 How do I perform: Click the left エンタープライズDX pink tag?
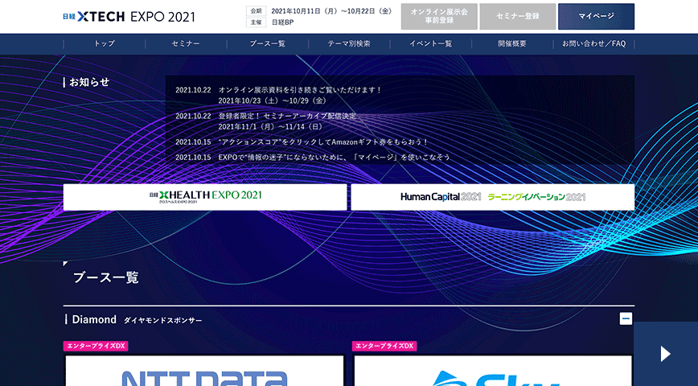pyautogui.click(x=96, y=346)
